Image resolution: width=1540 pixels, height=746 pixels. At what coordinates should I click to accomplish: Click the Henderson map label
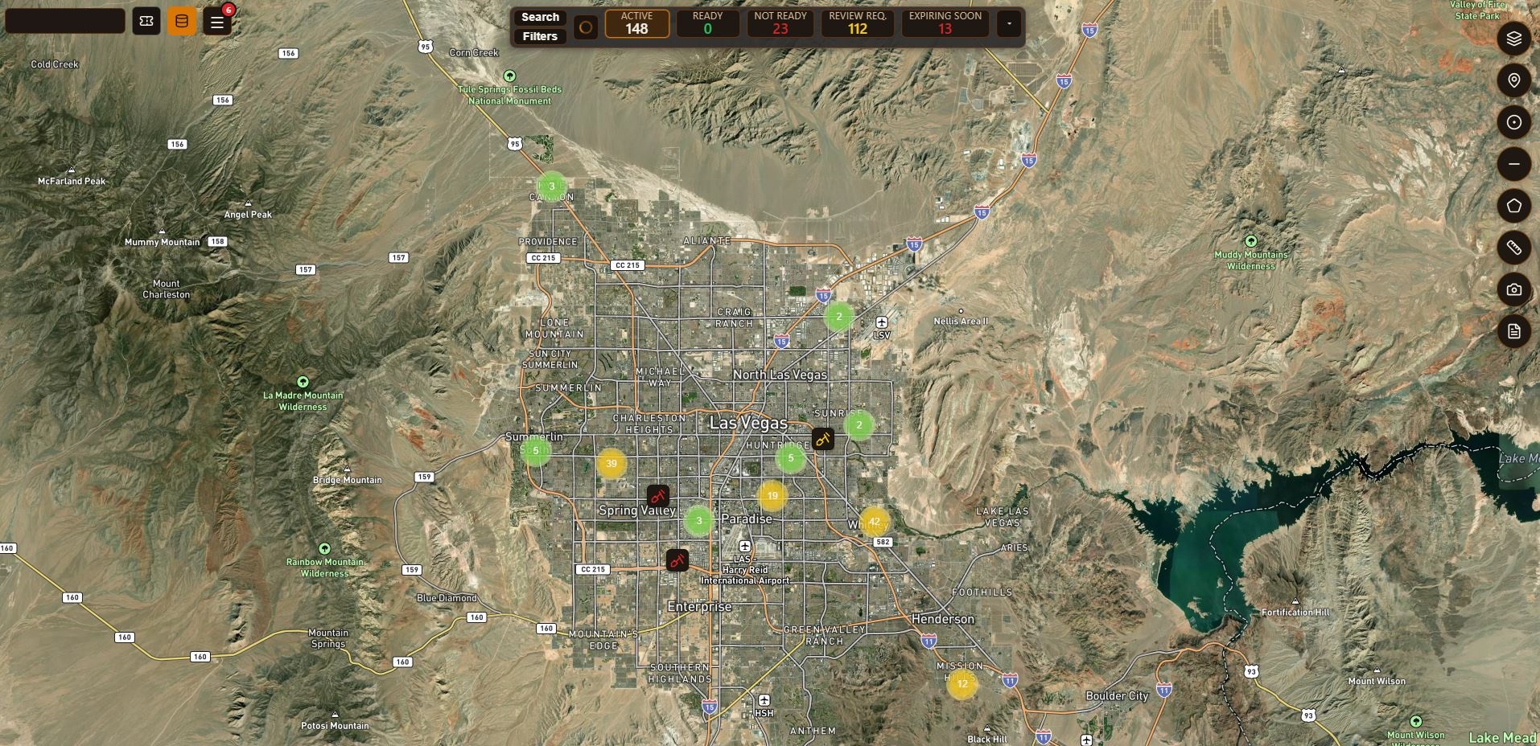click(943, 619)
